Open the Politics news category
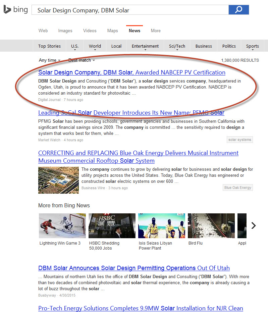The height and width of the screenshot is (312, 268). [229, 46]
